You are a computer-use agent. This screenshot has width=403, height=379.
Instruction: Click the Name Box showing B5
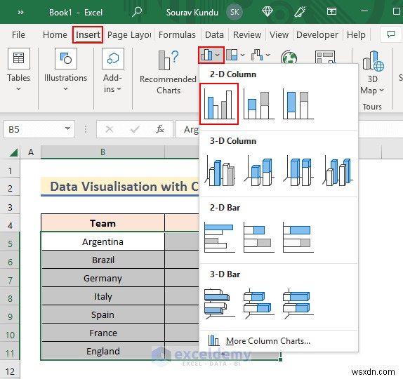point(34,129)
